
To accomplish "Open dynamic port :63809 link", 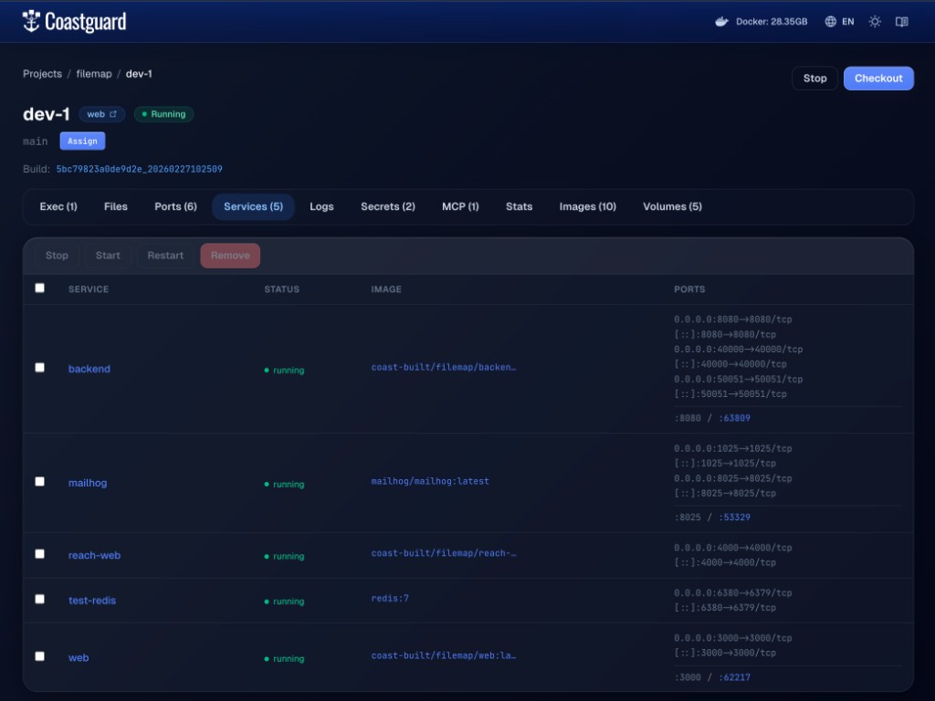I will pos(735,418).
